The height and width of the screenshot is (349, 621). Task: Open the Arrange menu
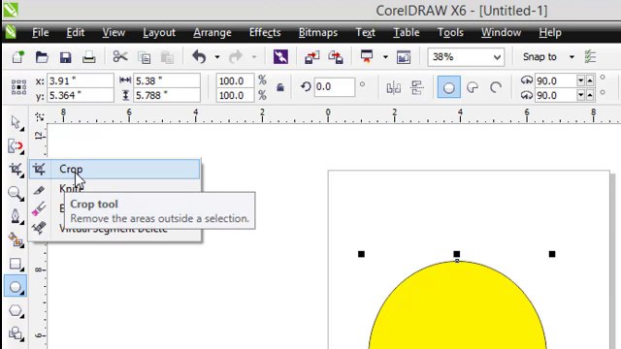click(x=212, y=32)
